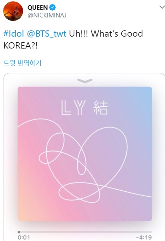This screenshot has width=165, height=241.
Task: Collapse the music player with the grey chevron
Action: [85, 81]
